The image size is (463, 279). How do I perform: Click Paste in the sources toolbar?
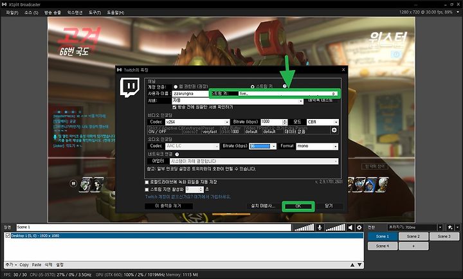[37, 265]
